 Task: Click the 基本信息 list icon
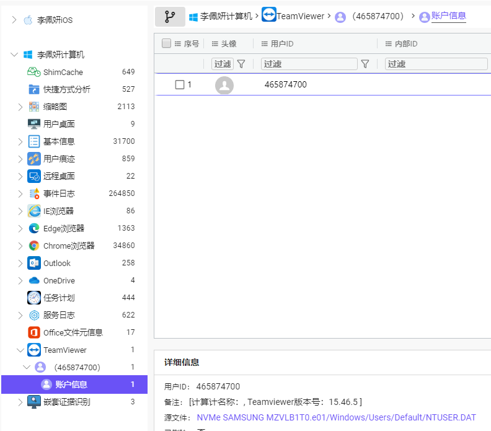tap(34, 141)
